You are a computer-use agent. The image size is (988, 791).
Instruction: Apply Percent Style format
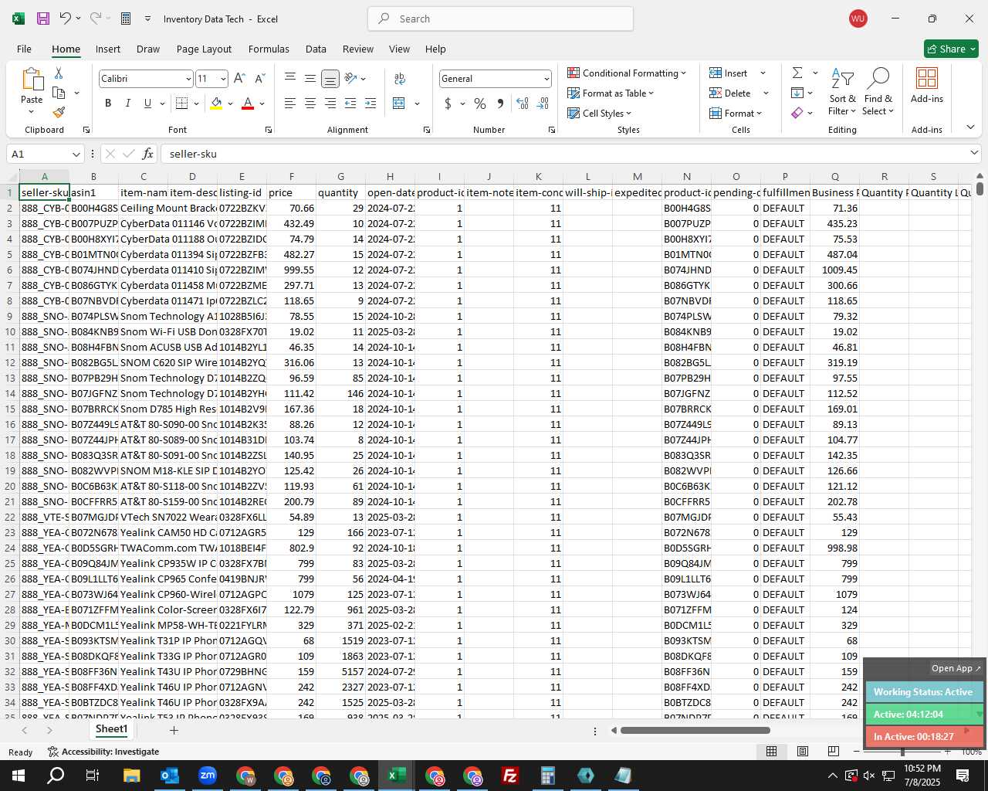pyautogui.click(x=480, y=104)
